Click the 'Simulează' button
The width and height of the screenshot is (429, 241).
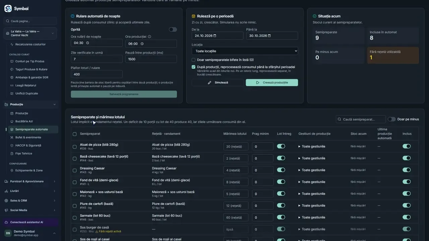218,83
